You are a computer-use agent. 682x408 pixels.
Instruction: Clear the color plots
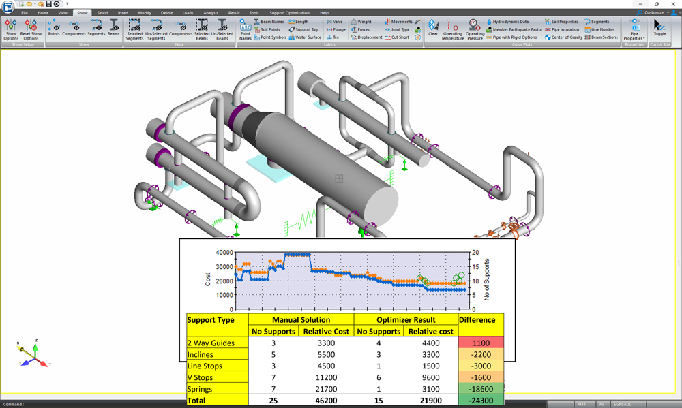pyautogui.click(x=433, y=28)
